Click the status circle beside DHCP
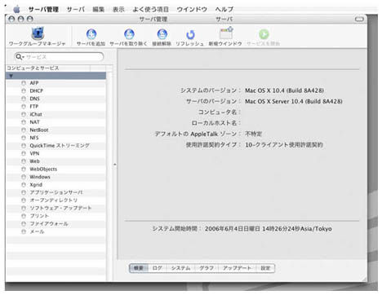The image size is (382, 295). coord(24,91)
